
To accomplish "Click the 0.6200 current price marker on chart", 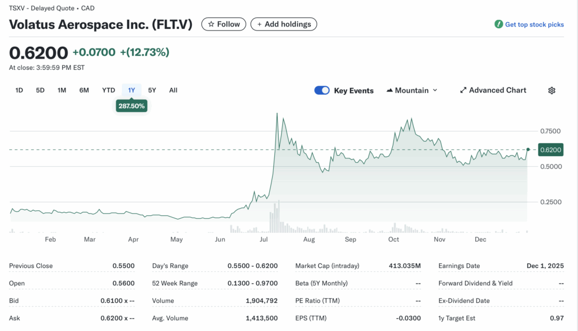I will click(x=550, y=150).
